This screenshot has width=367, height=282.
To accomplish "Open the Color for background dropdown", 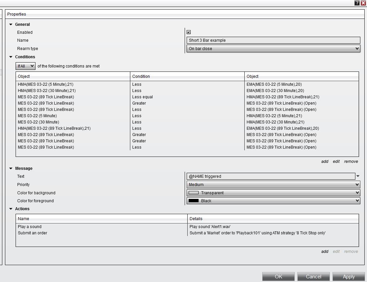I will (x=273, y=193).
